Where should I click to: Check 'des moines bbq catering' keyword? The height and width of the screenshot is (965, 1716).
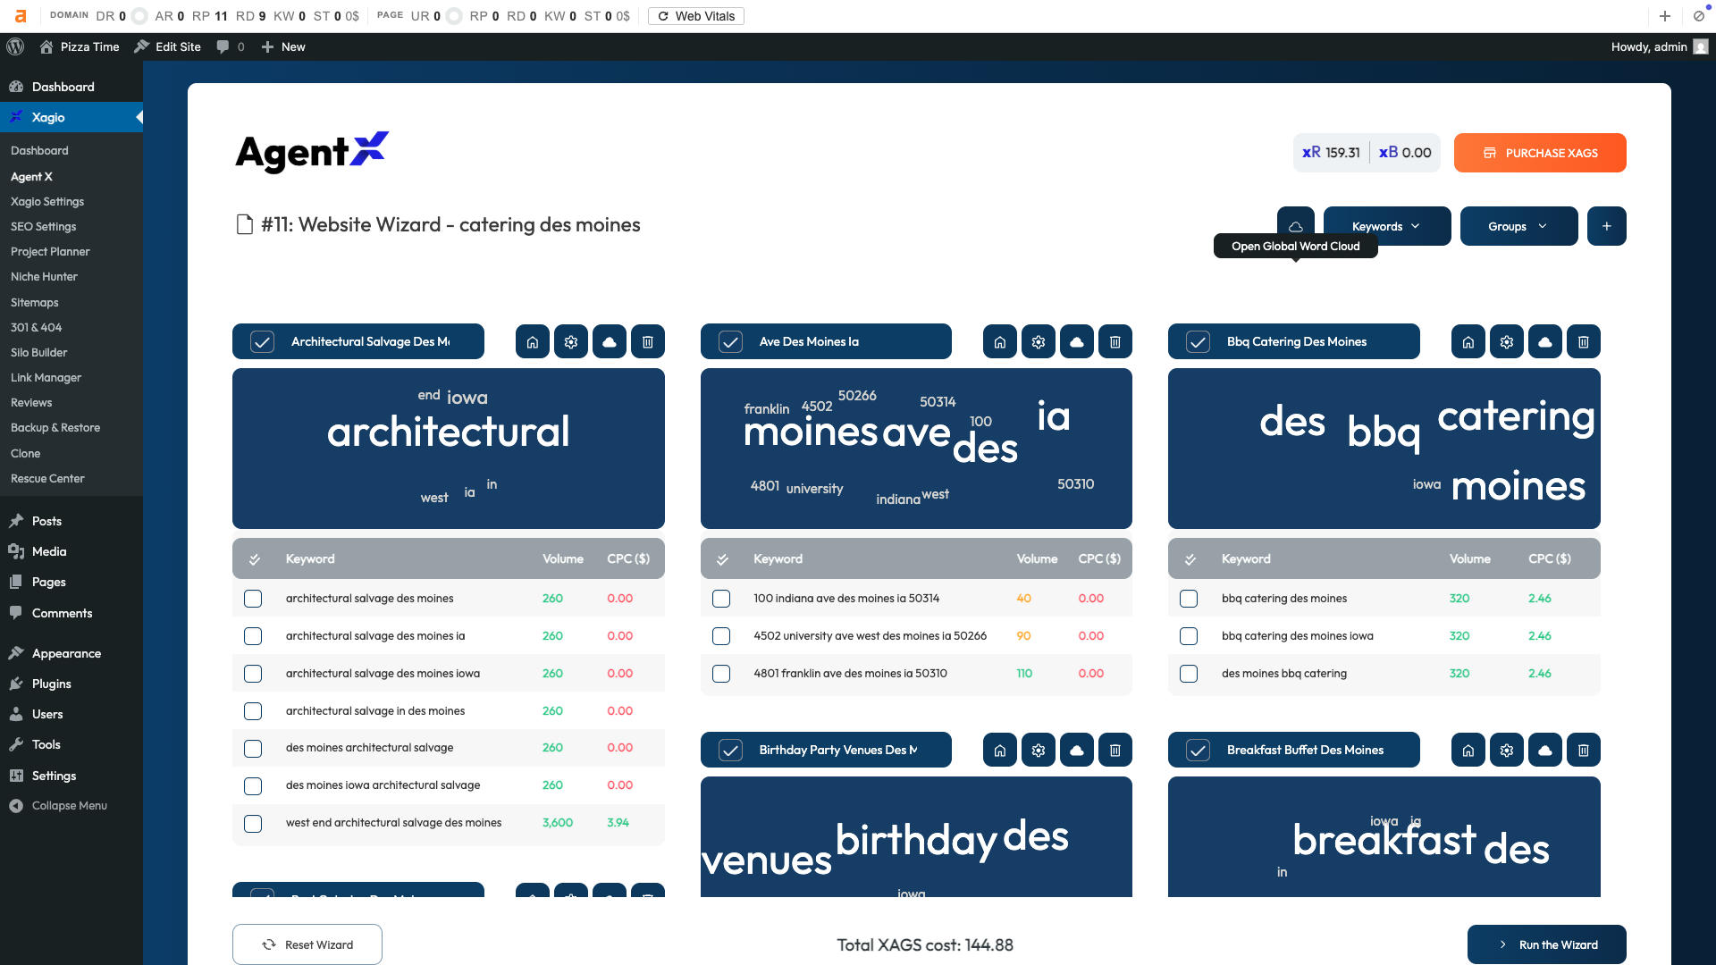pyautogui.click(x=1189, y=674)
